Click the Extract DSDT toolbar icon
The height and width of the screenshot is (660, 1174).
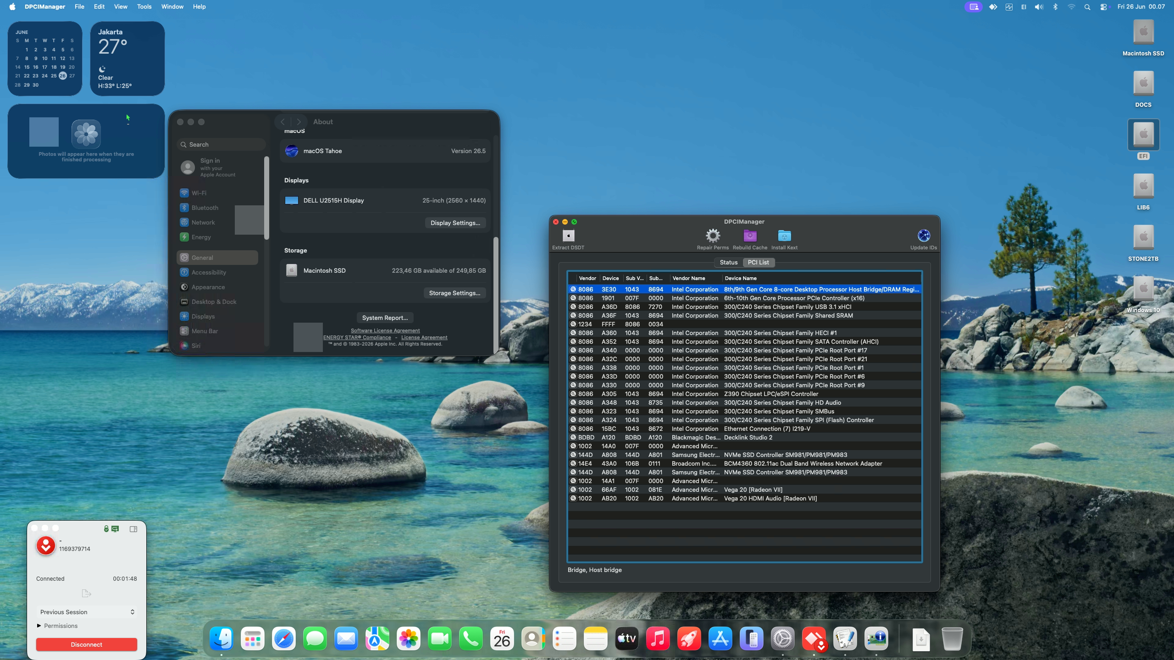click(568, 236)
